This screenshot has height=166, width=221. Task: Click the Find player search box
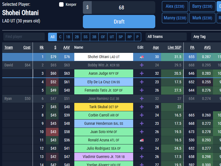pos(24,37)
